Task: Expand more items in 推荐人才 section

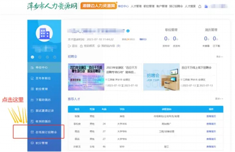Action: [219, 99]
